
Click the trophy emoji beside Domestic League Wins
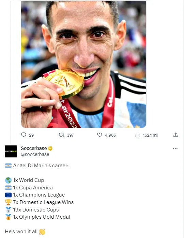(x=8, y=202)
